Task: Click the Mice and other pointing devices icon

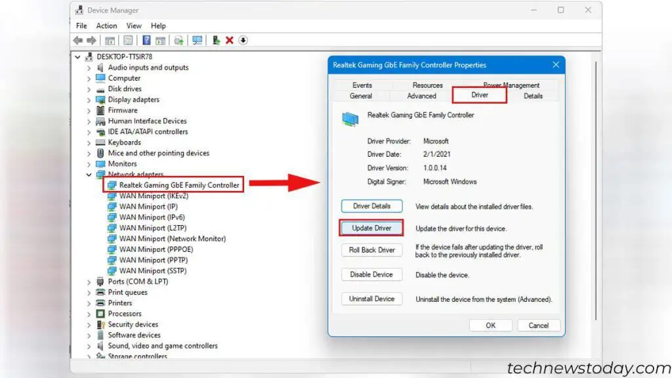Action: pyautogui.click(x=100, y=153)
